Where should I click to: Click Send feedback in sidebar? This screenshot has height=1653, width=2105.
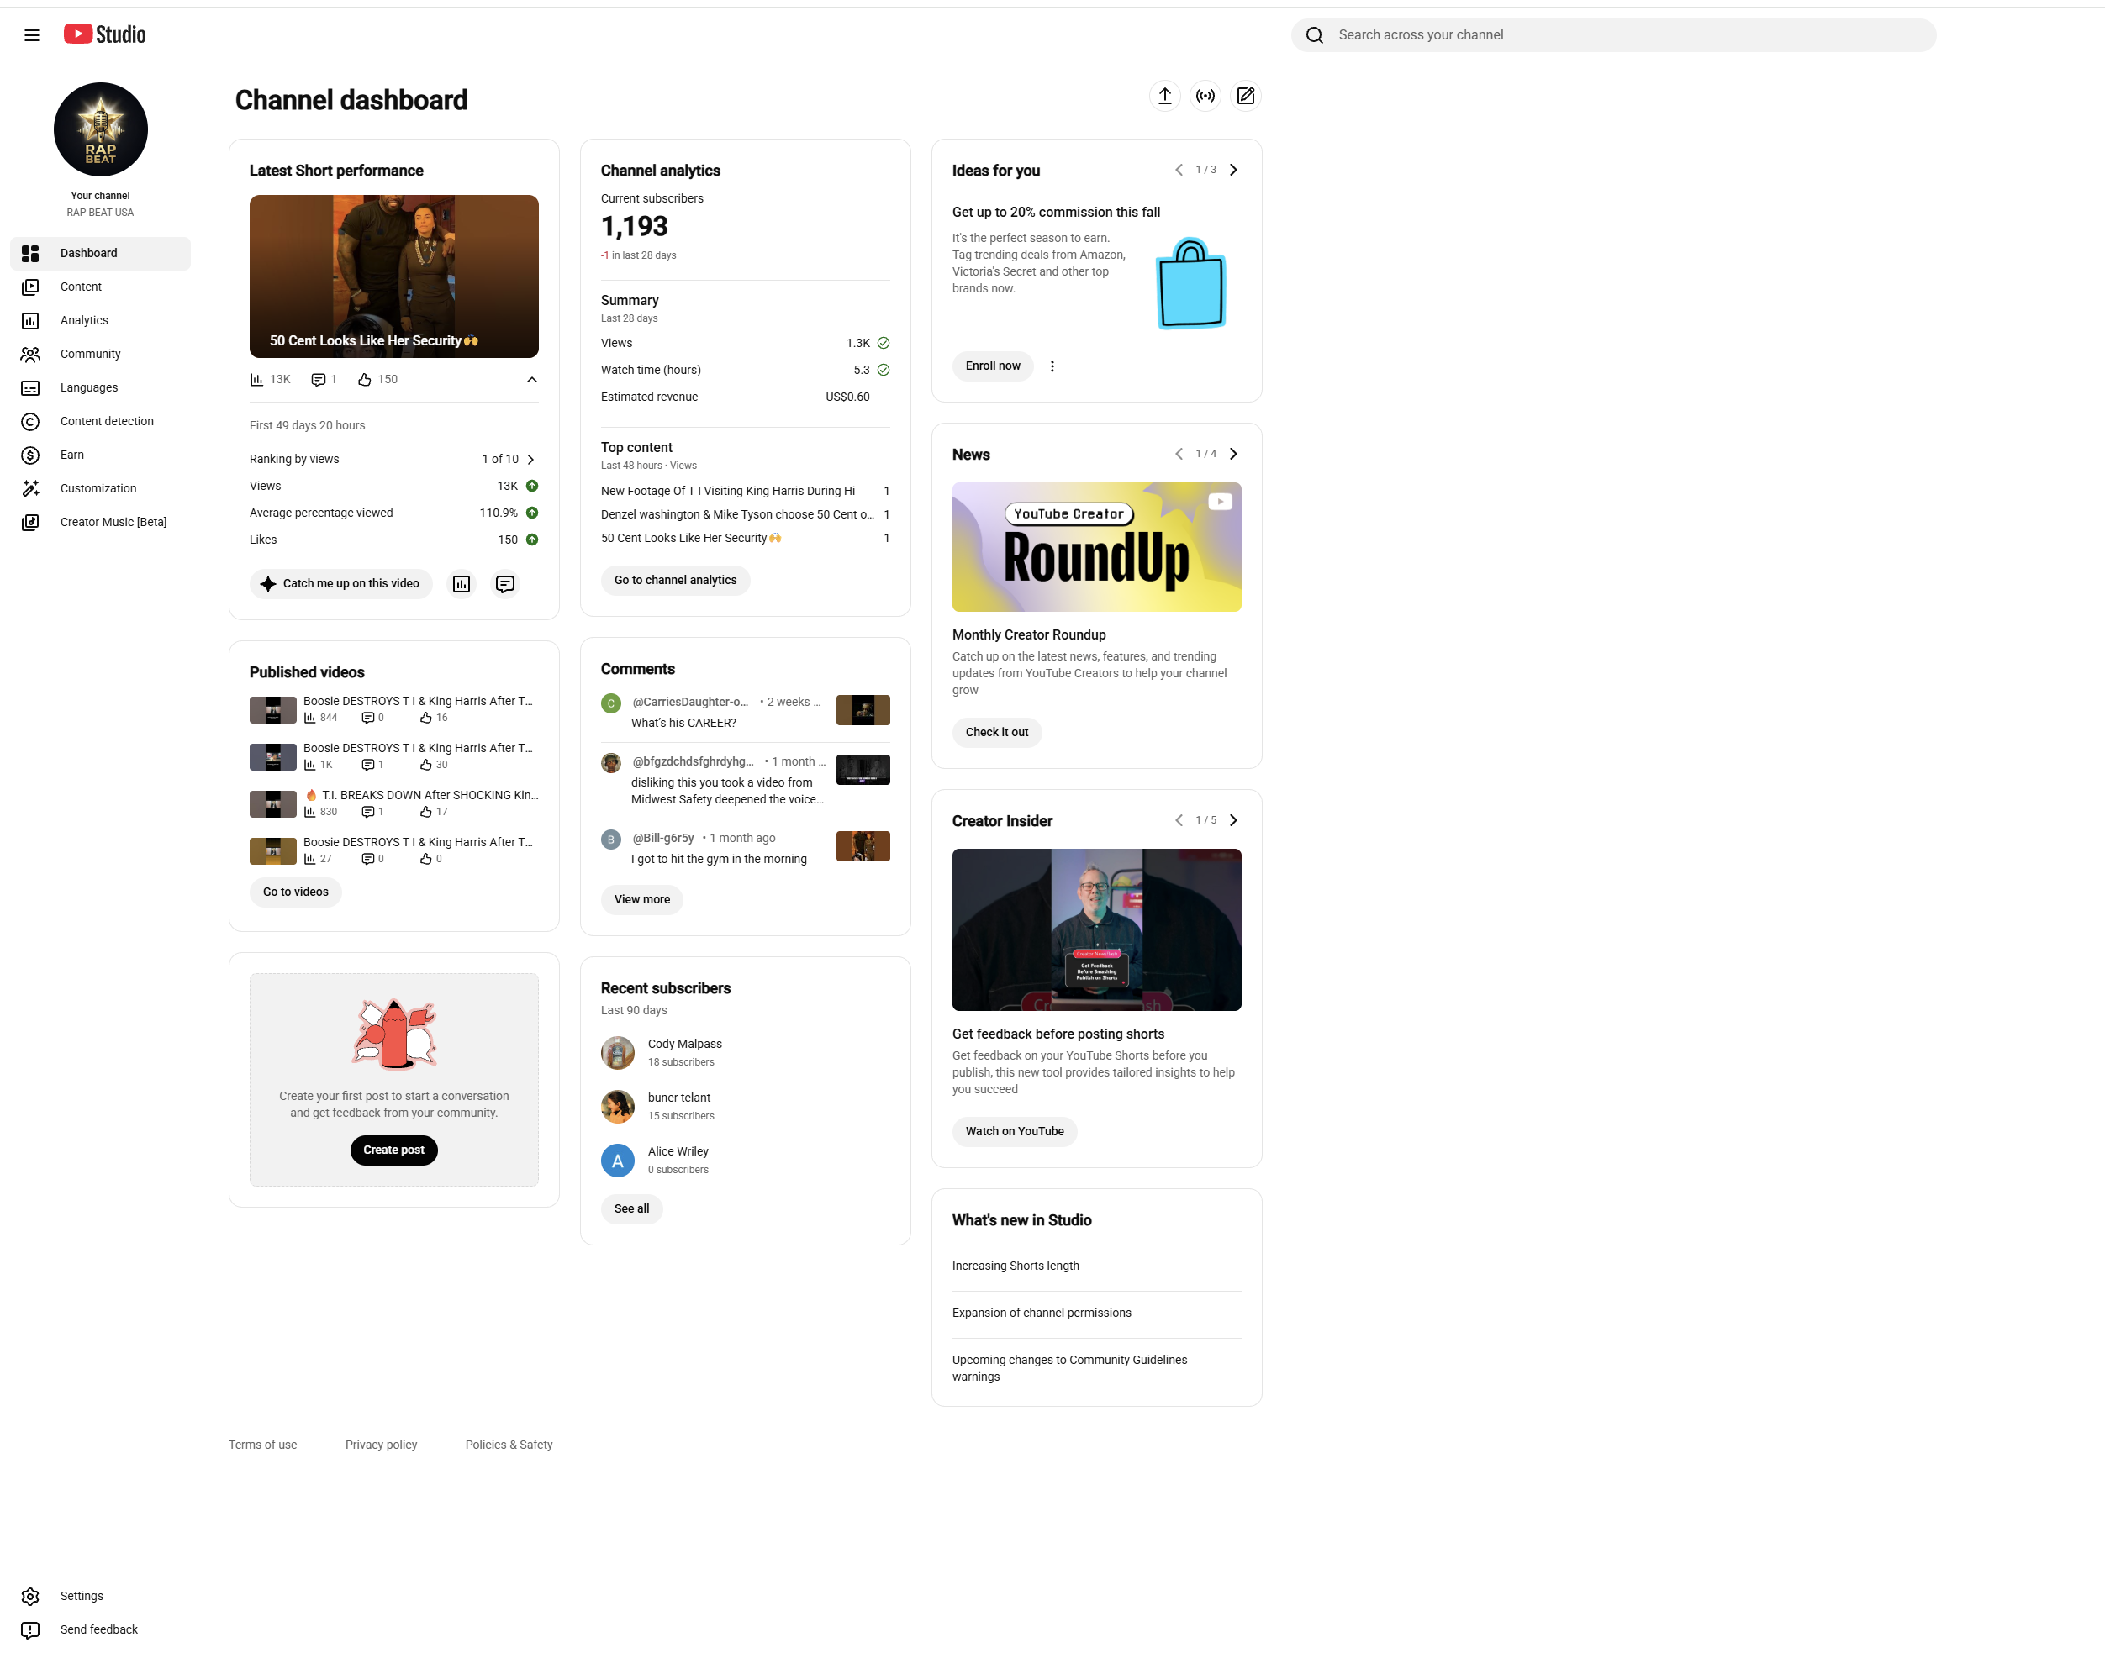pos(101,1629)
